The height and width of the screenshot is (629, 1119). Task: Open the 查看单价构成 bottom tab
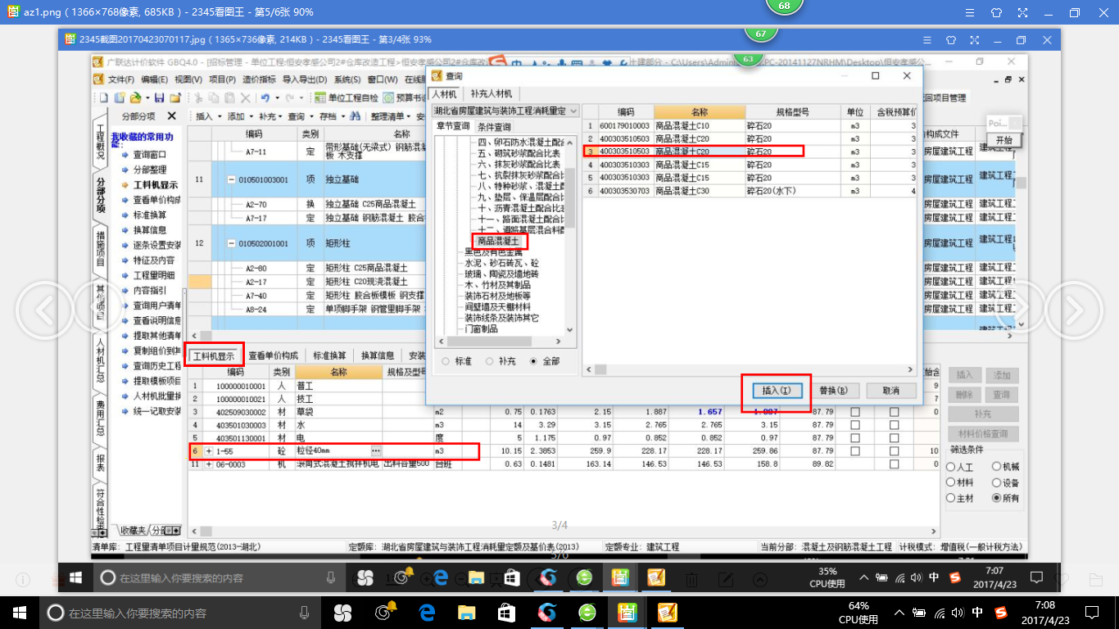[x=274, y=355]
